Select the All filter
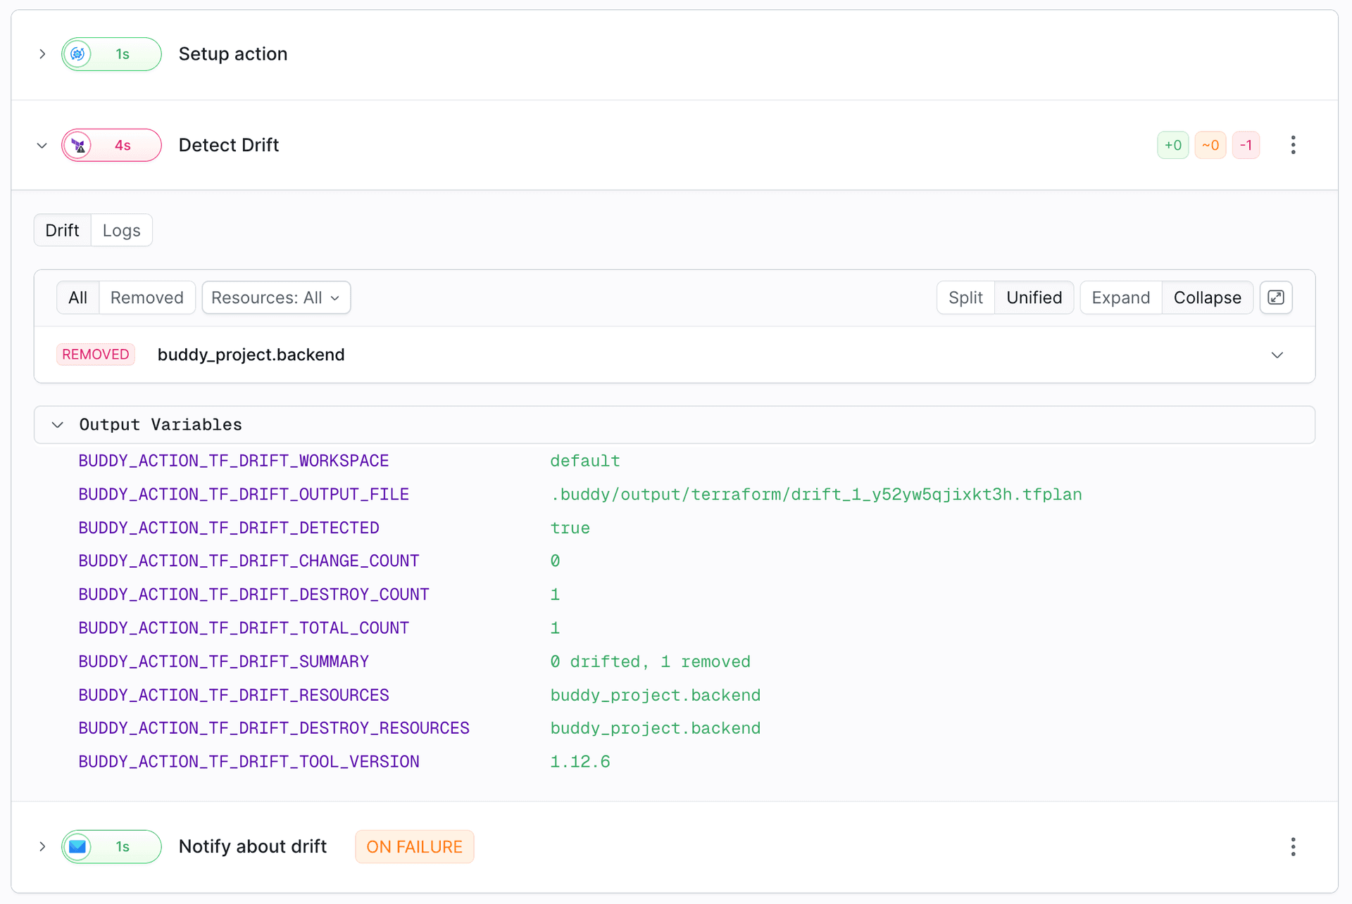Screen dimensions: 1352x904 (x=78, y=298)
